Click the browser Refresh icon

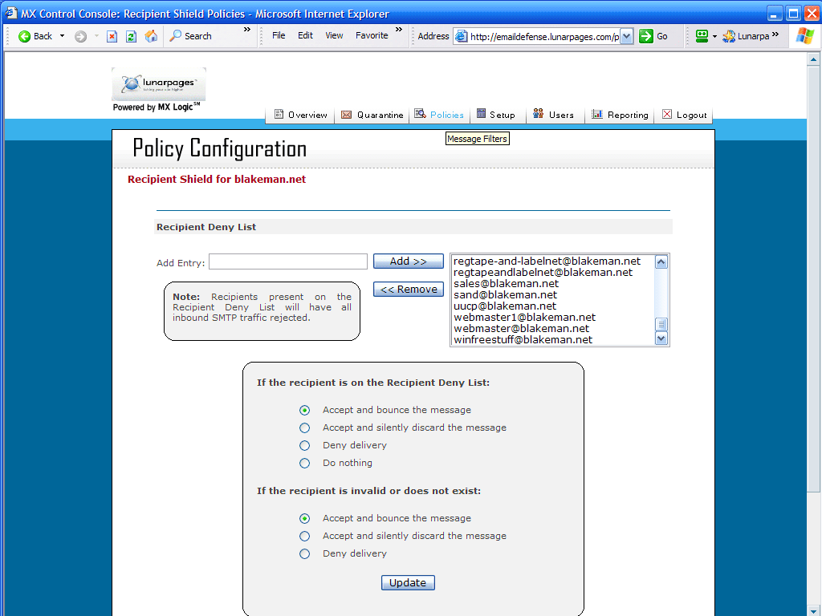pos(131,36)
